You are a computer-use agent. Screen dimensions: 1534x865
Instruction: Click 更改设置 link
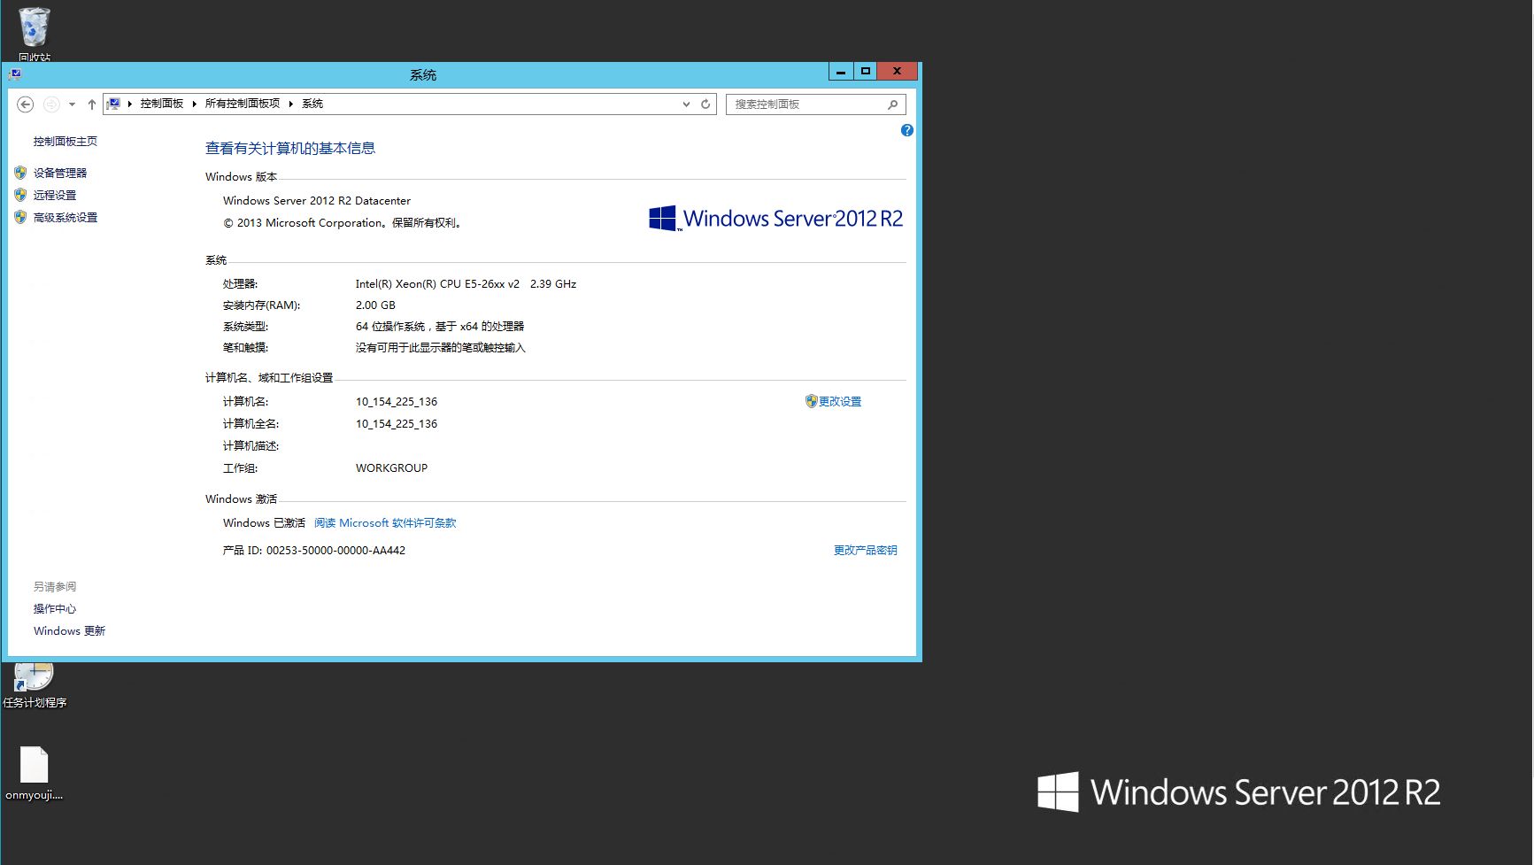pyautogui.click(x=840, y=402)
